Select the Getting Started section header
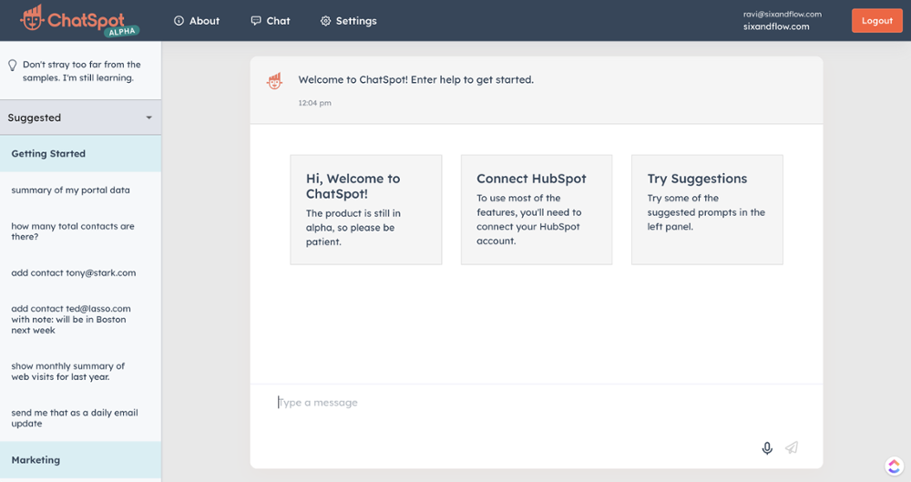911x482 pixels. [x=81, y=153]
